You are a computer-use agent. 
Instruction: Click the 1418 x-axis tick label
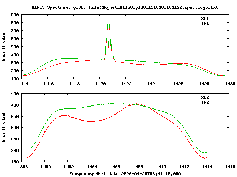pyautogui.click(x=74, y=84)
